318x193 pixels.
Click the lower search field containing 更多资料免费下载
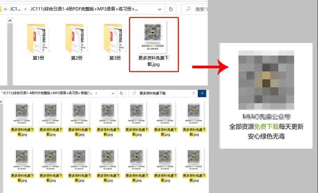[x=163, y=93]
